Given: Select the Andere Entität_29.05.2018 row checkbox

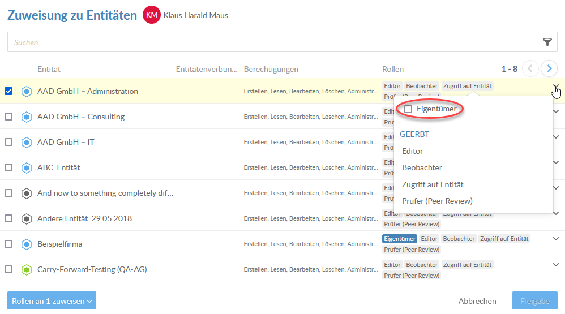Looking at the screenshot, I should click(x=8, y=218).
